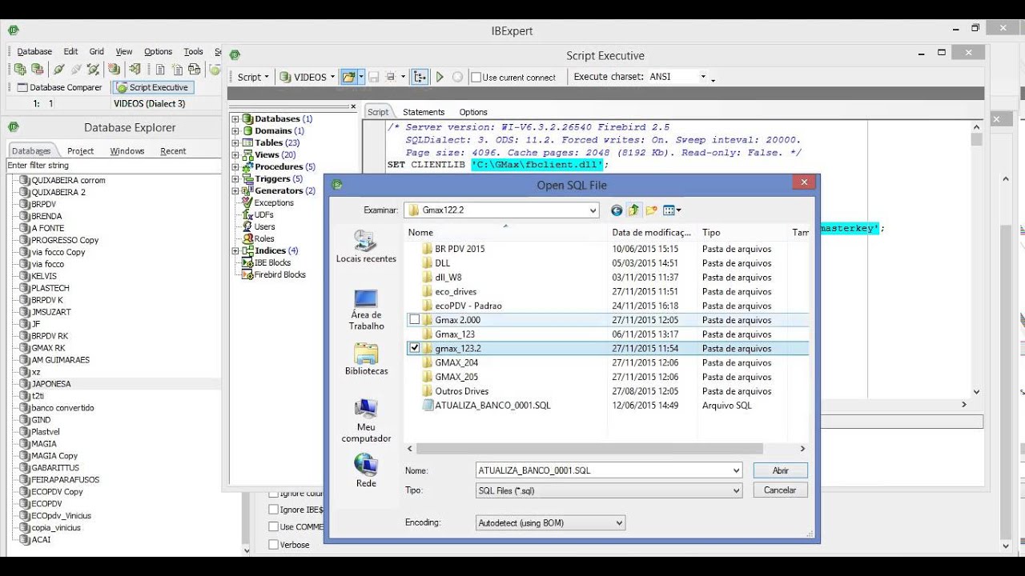Select the BR PDV 2015 folder
This screenshot has width=1025, height=576.
[x=460, y=249]
